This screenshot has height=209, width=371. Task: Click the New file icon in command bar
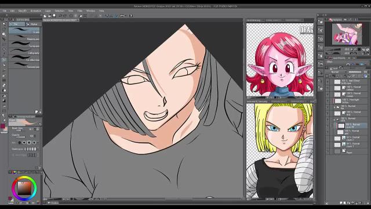pos(45,16)
